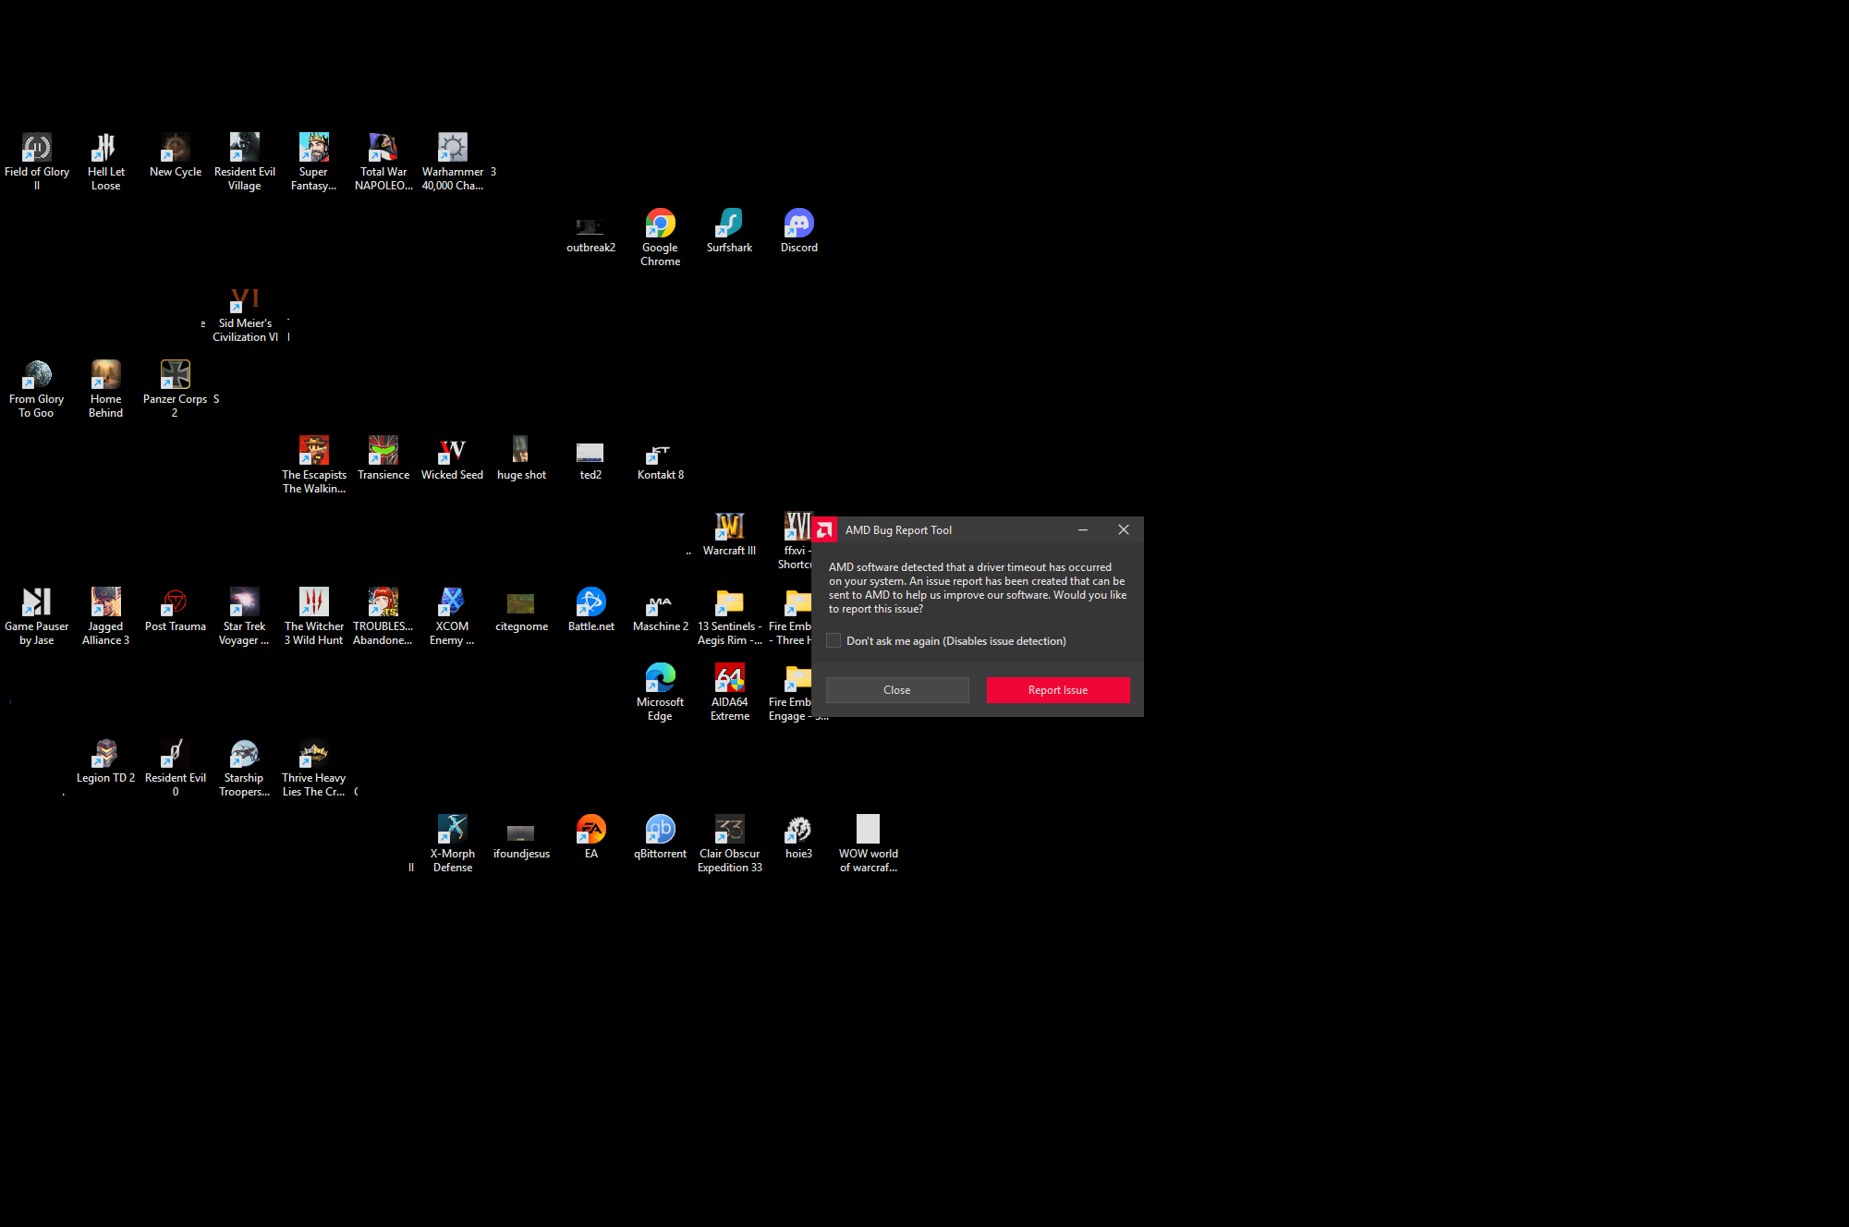Launch Surfshark from the desktop

729,225
